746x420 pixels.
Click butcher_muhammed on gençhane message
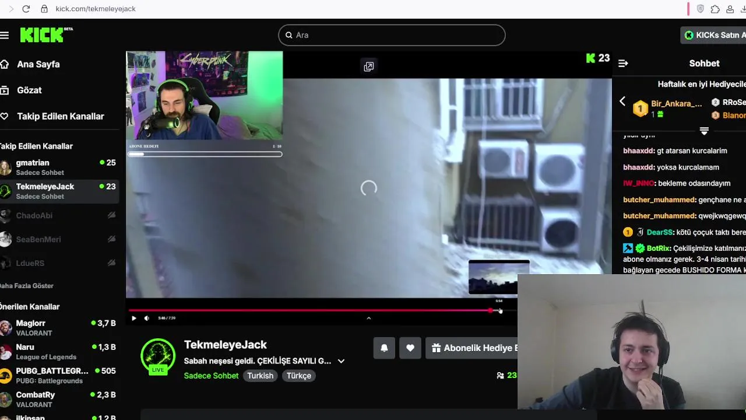coord(659,199)
